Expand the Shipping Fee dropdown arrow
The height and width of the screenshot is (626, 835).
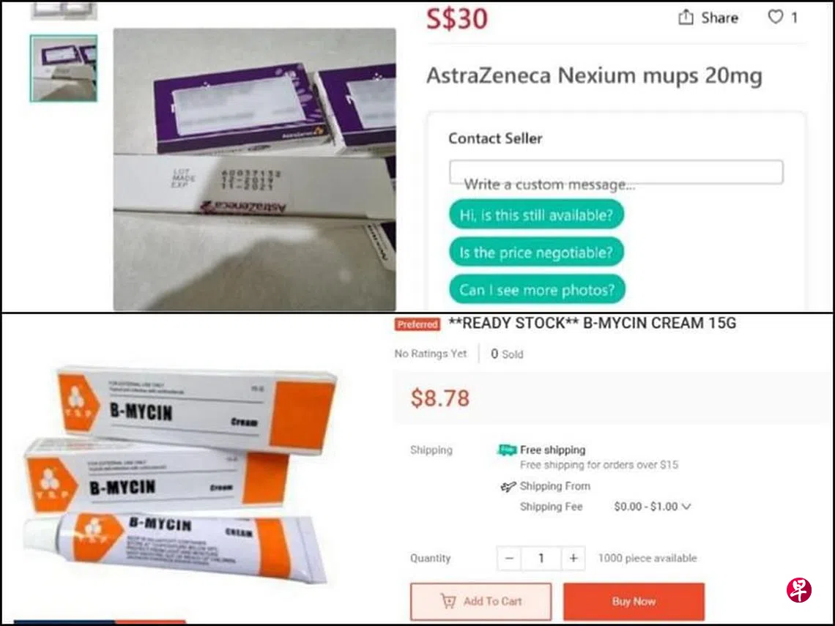point(686,507)
